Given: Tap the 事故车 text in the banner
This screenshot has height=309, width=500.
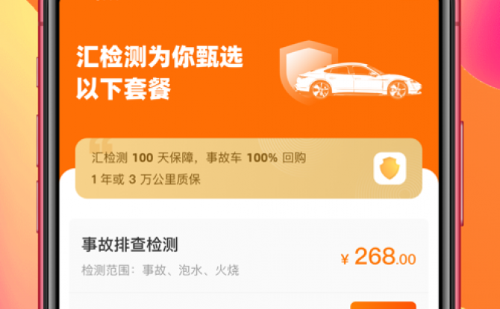Looking at the screenshot, I should click(x=224, y=158).
